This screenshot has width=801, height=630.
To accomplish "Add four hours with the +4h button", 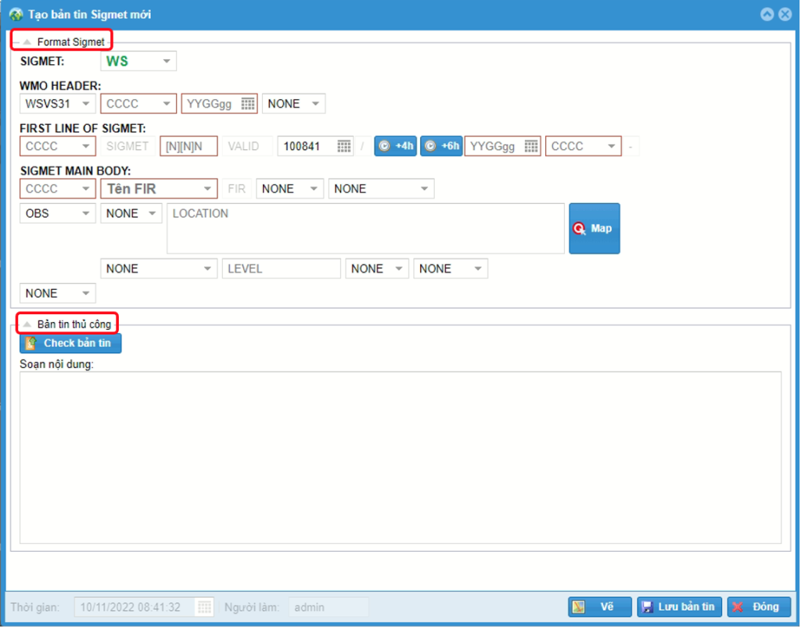I will pyautogui.click(x=396, y=146).
